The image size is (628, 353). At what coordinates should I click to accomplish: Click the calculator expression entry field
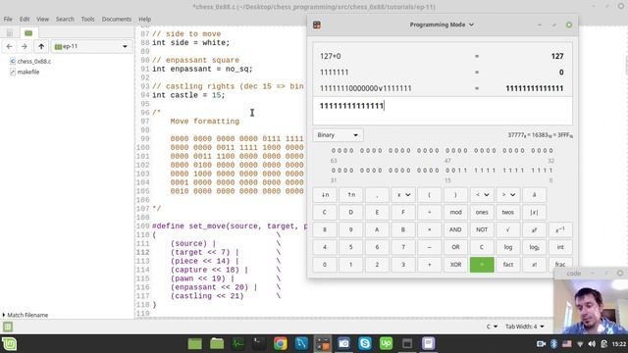coord(443,111)
